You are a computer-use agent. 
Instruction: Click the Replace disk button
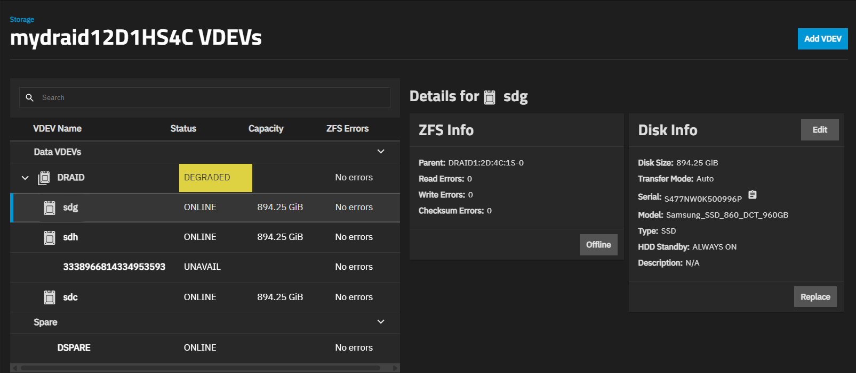pos(815,297)
